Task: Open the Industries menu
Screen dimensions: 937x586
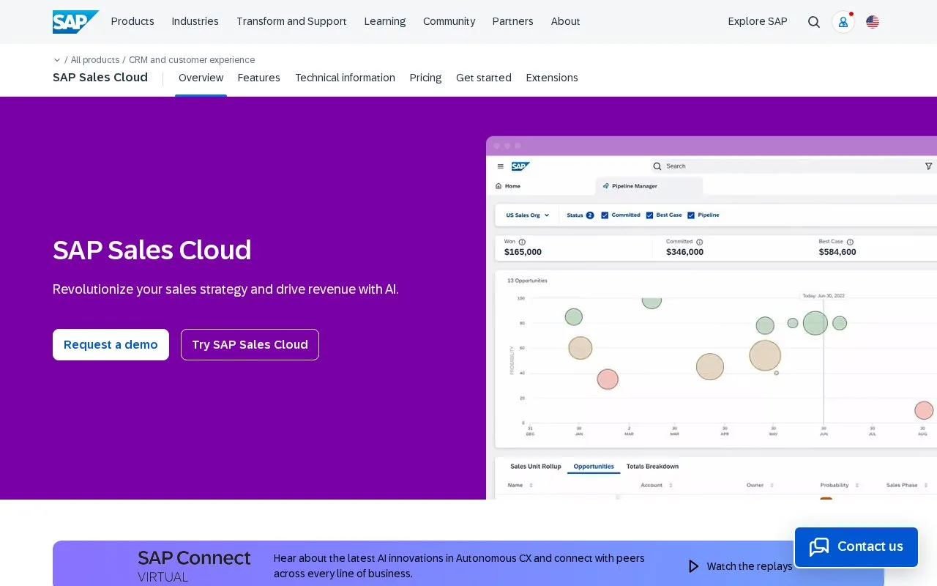Action: pos(195,21)
